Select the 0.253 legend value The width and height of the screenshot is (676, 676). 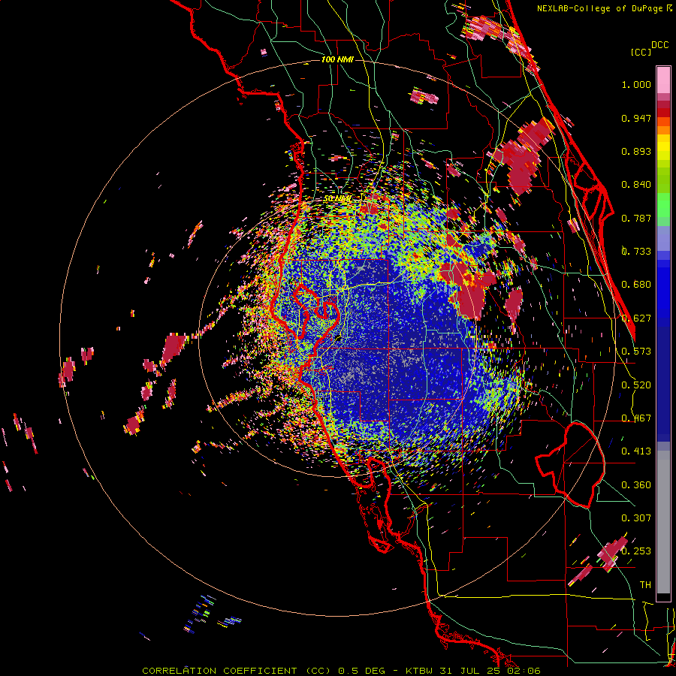tap(636, 551)
